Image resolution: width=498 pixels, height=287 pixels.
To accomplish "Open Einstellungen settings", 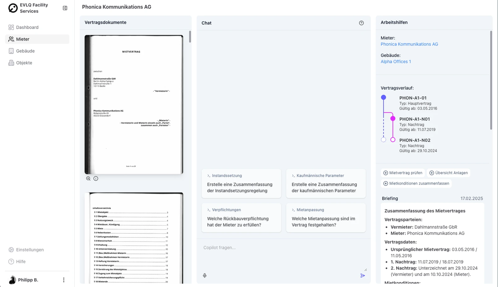I will 37,250.
